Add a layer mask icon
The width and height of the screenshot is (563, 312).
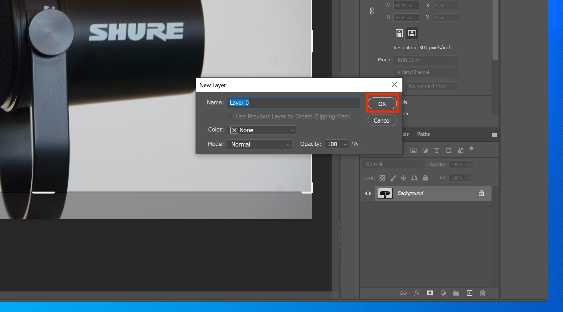[x=430, y=293]
